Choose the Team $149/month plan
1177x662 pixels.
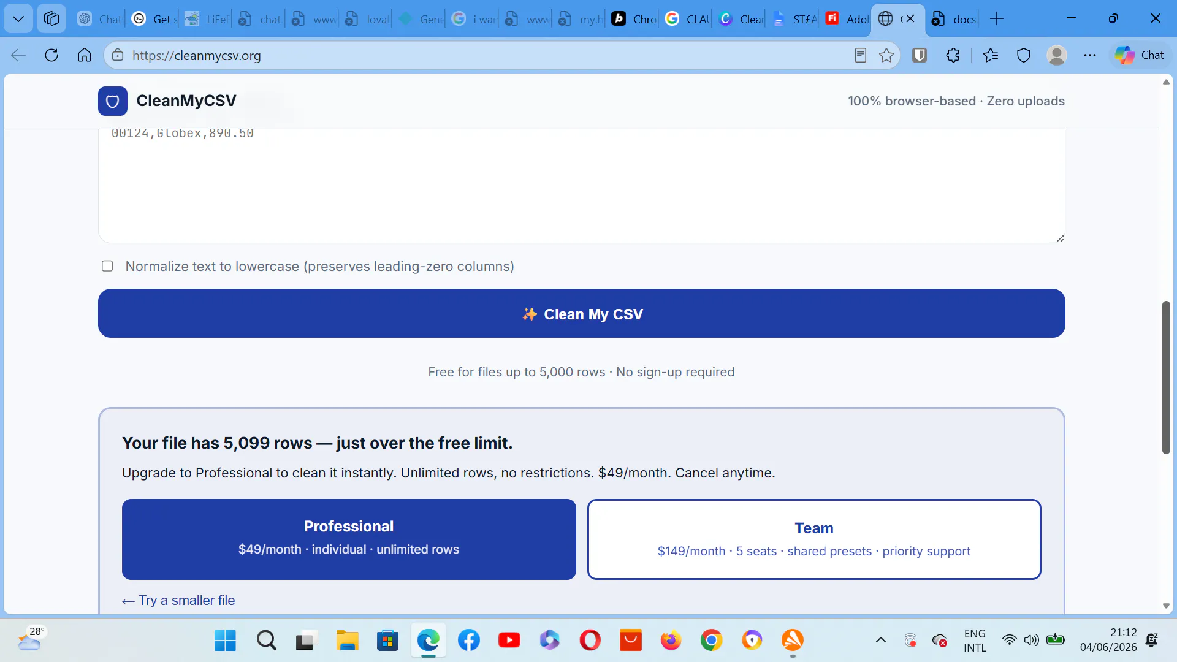(x=814, y=539)
